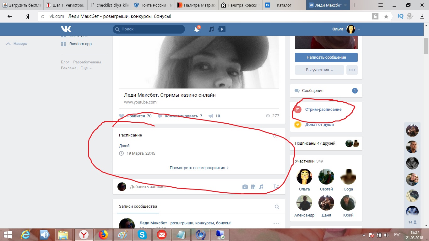Bookmark the page with the star icon
429x241 pixels.
386,16
